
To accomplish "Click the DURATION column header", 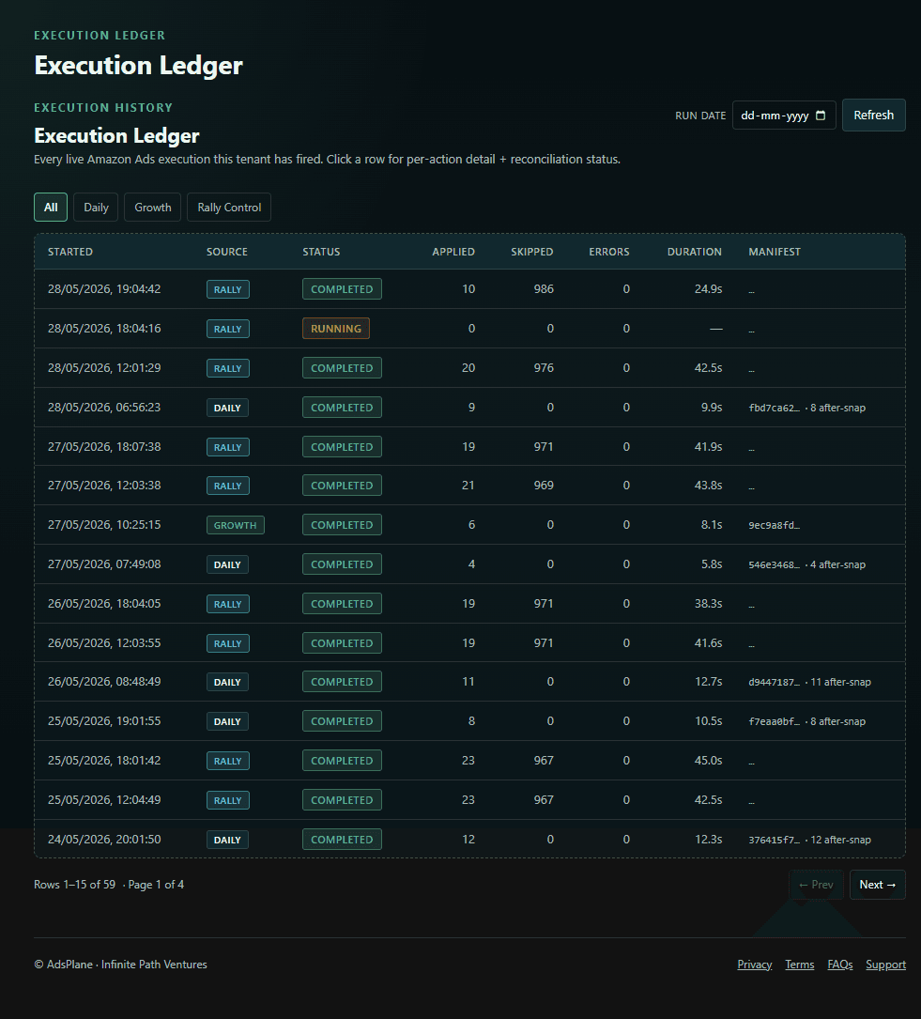I will [x=695, y=252].
